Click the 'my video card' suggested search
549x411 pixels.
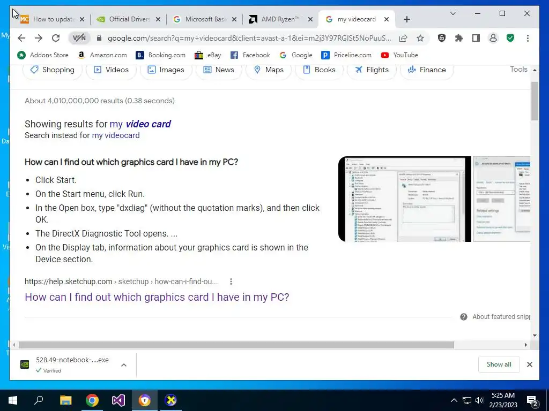pyautogui.click(x=140, y=124)
